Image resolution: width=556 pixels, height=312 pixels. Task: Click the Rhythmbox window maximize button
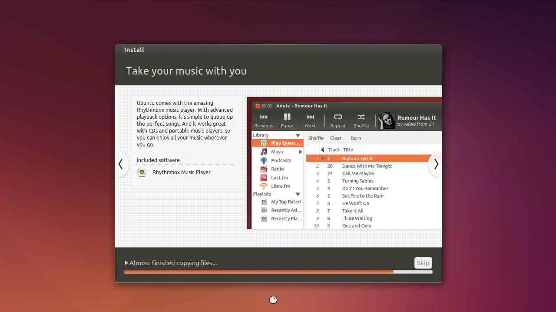point(269,106)
